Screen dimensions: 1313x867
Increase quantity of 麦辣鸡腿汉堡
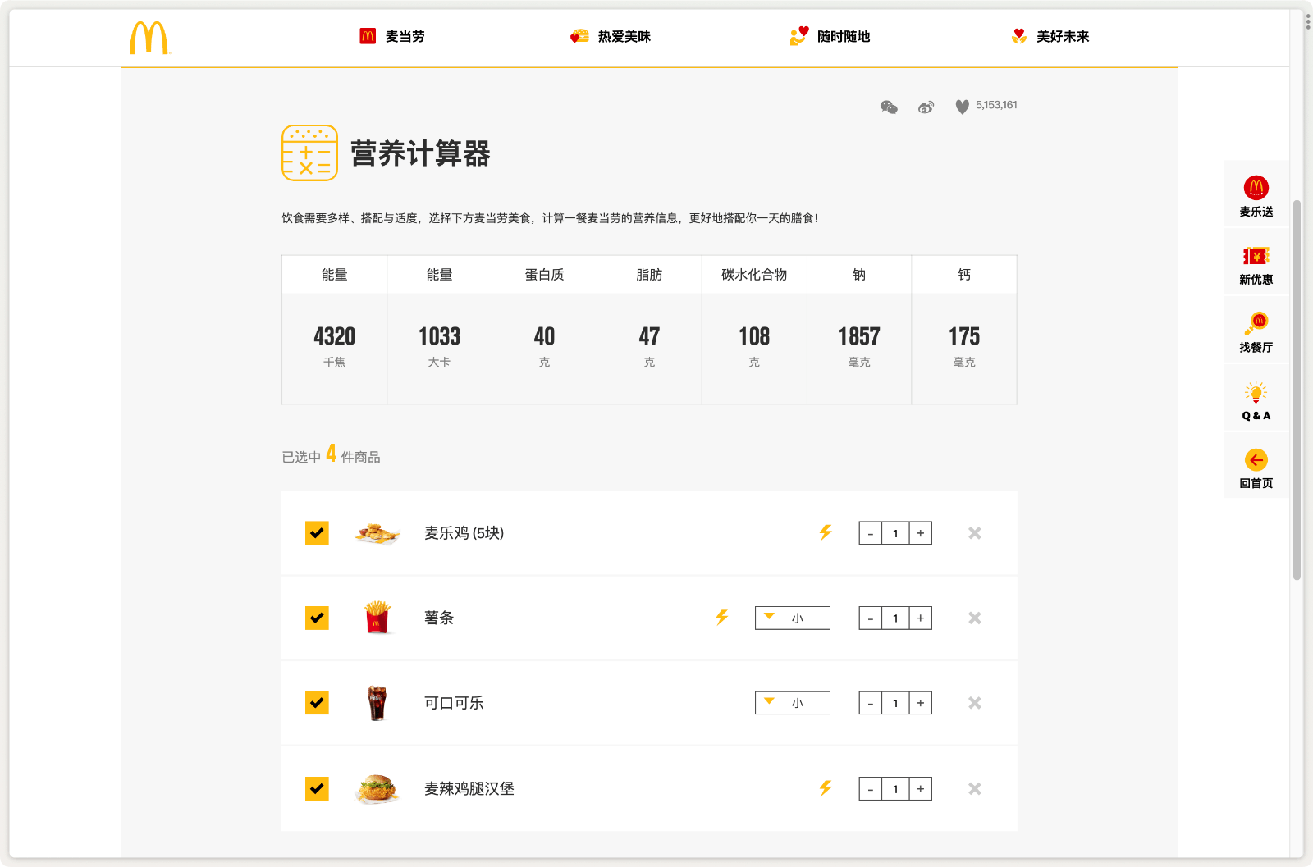(921, 789)
